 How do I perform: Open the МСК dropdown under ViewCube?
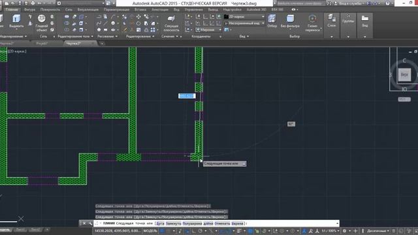pos(404,99)
